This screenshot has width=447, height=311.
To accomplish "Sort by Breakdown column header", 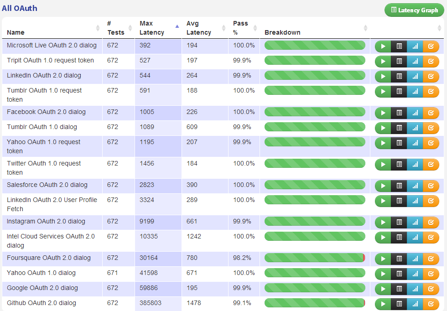I will click(x=315, y=28).
